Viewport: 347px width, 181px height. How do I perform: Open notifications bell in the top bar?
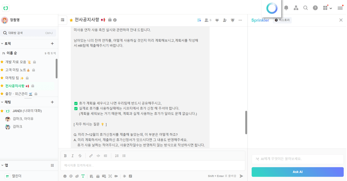click(286, 8)
